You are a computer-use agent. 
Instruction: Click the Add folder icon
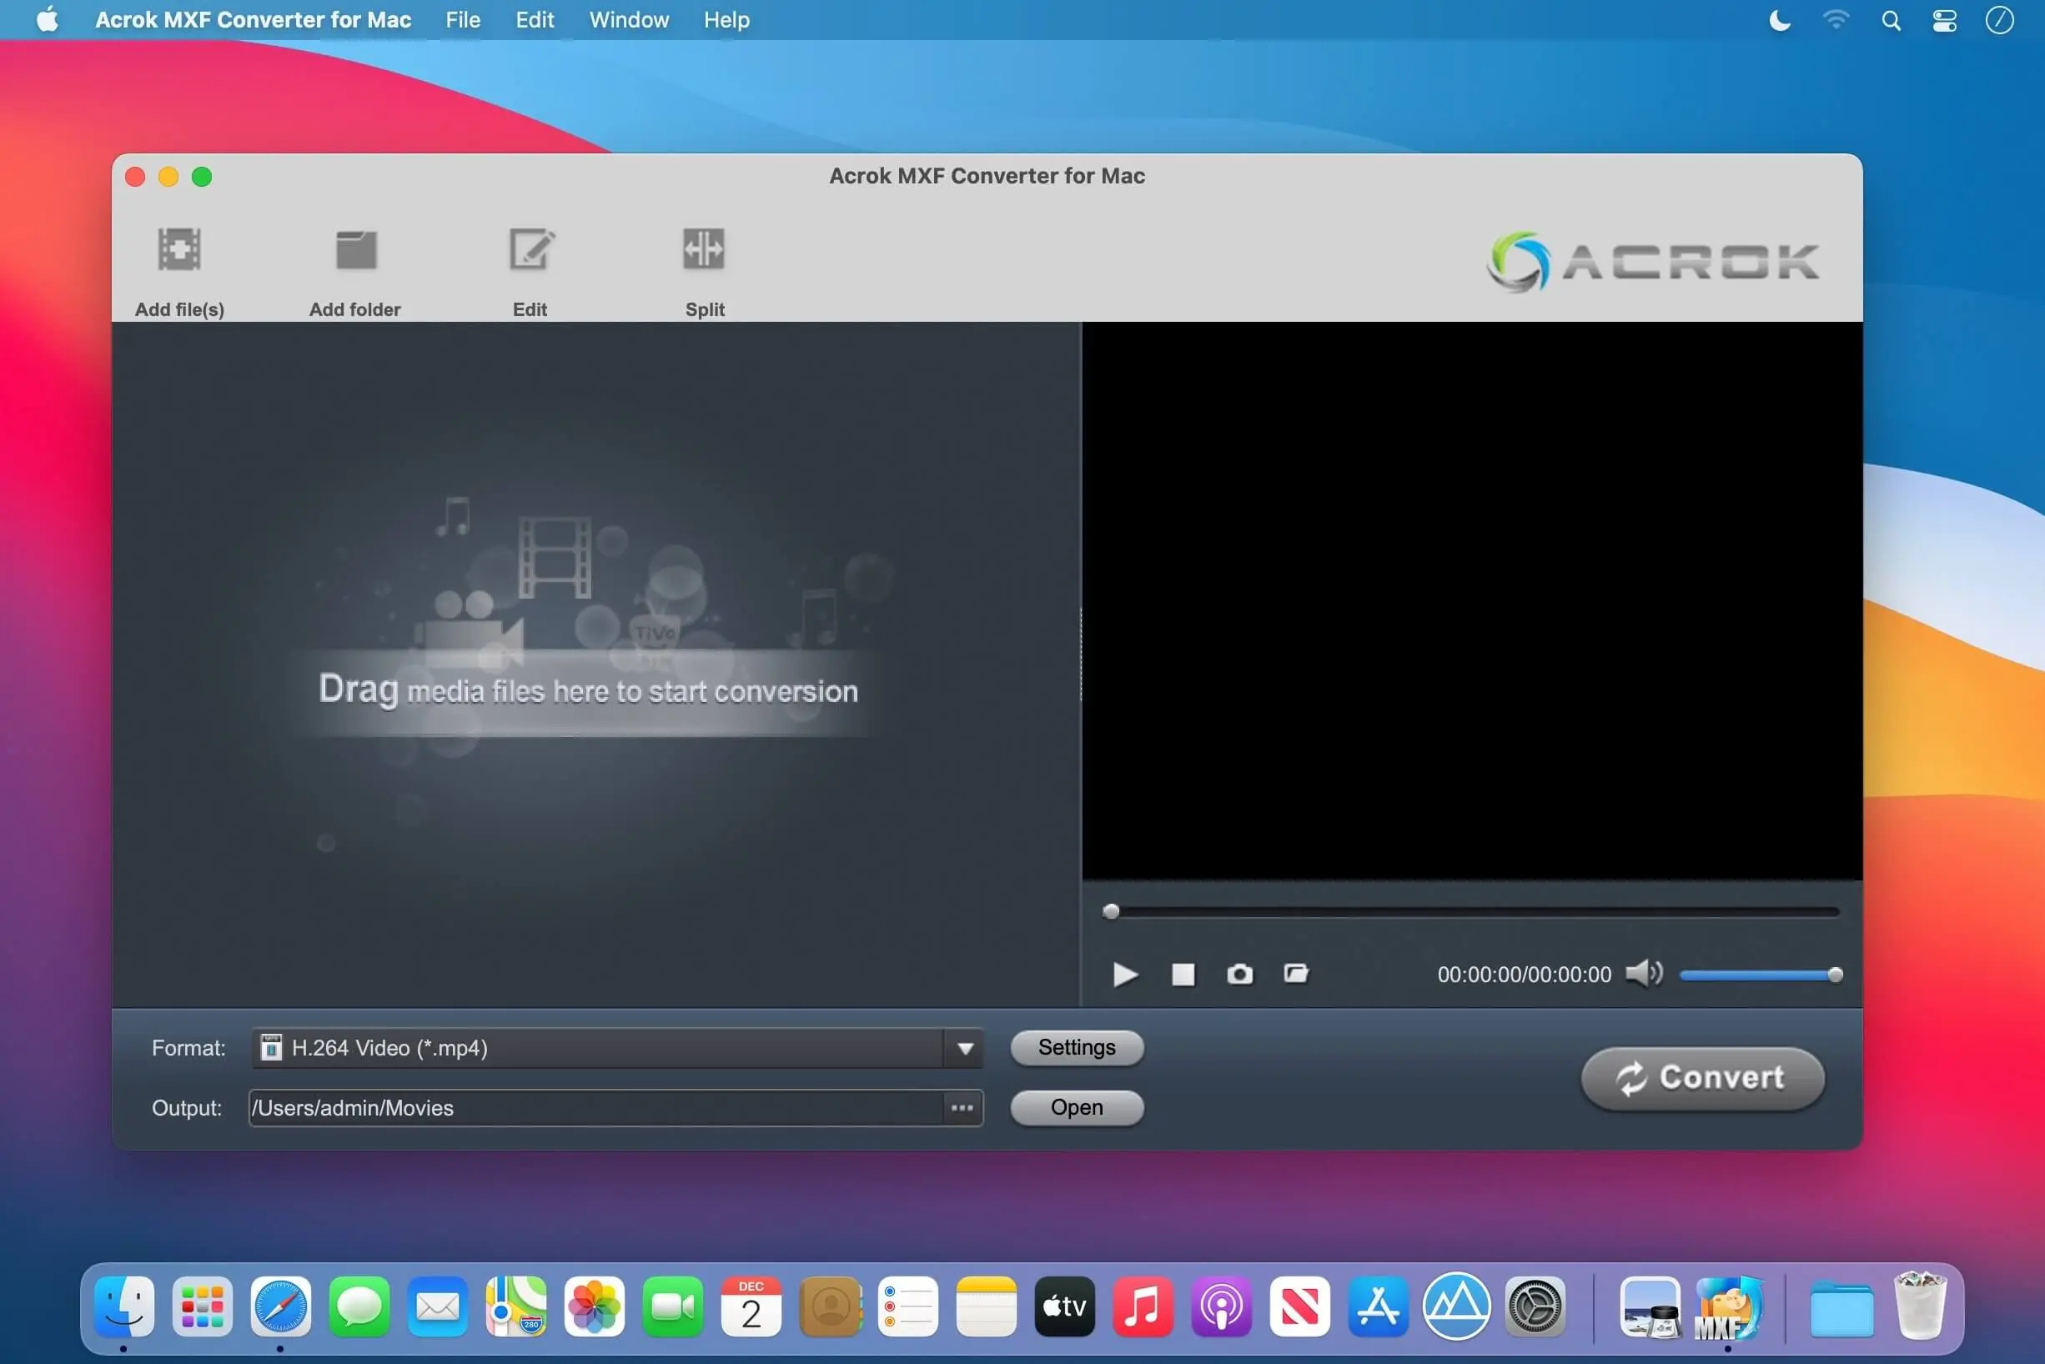coord(355,250)
